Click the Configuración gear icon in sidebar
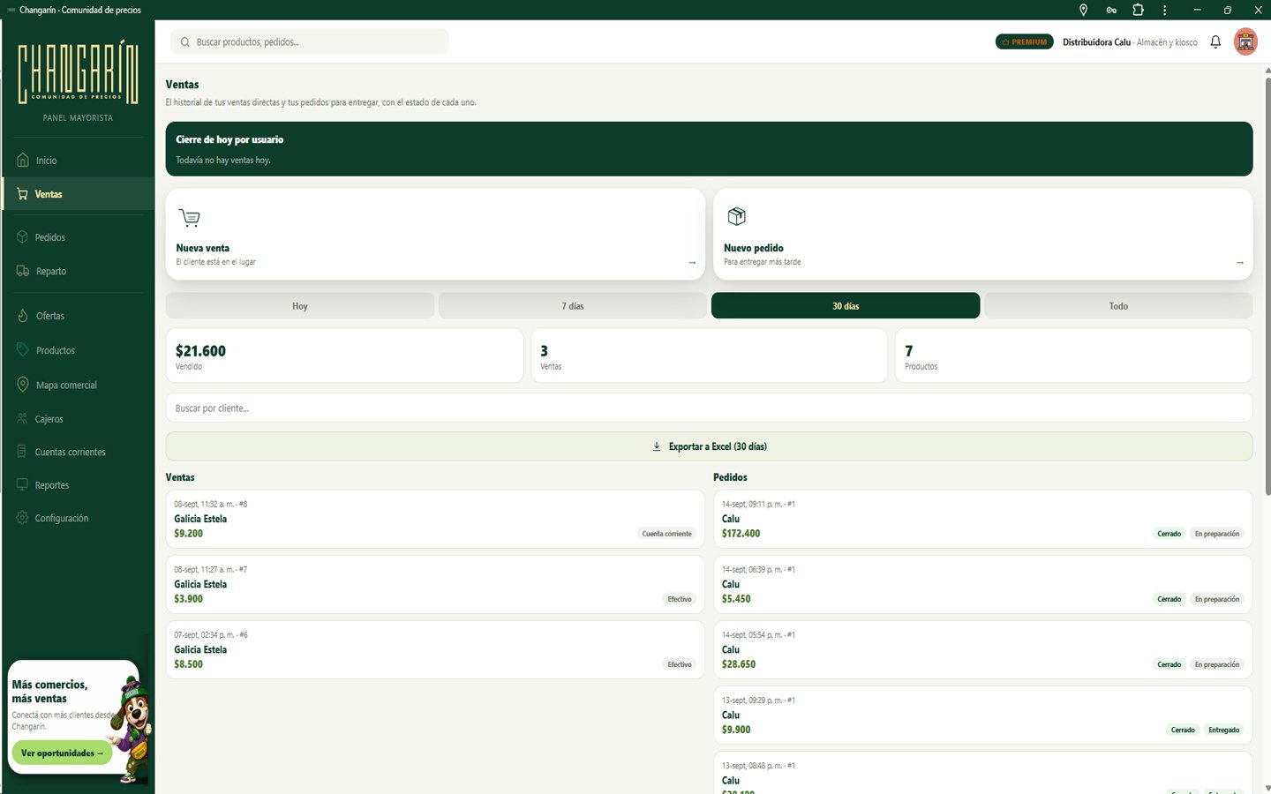This screenshot has height=794, width=1271. click(22, 518)
